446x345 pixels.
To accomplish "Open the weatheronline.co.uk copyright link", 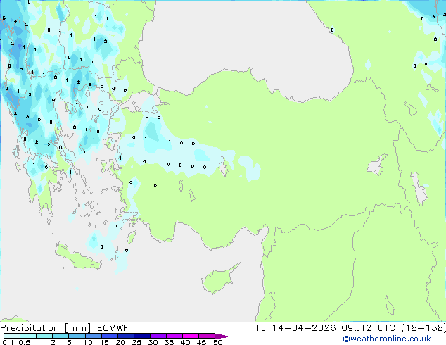I will [387, 339].
